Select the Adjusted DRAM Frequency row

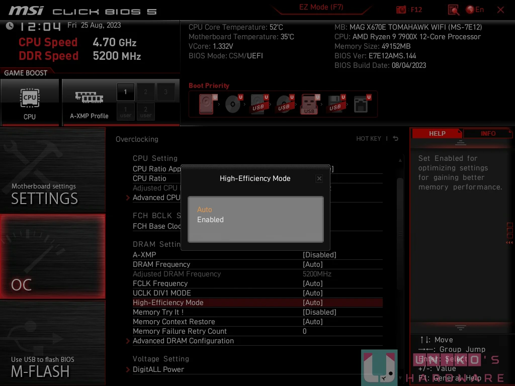click(x=257, y=274)
